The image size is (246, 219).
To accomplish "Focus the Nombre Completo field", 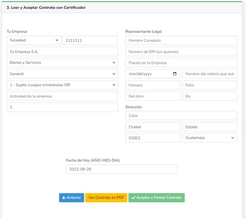I will (x=181, y=40).
